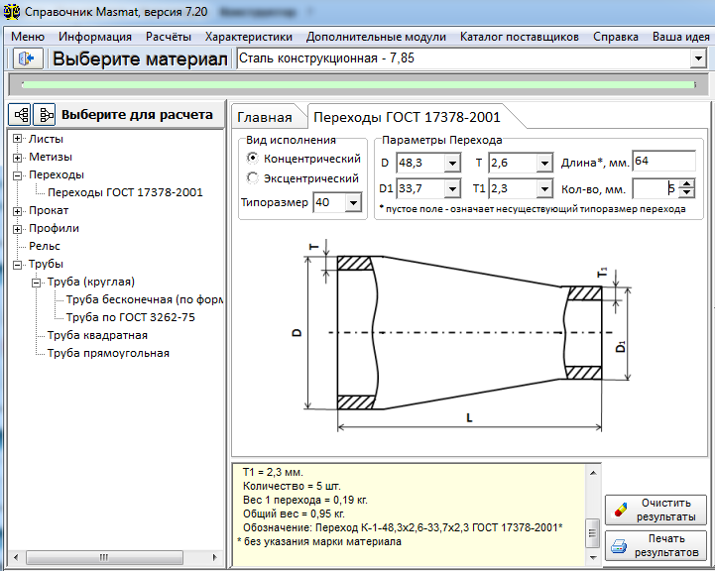Open the material selection dropdown
Viewport: 715px width, 571px height.
pyautogui.click(x=697, y=58)
